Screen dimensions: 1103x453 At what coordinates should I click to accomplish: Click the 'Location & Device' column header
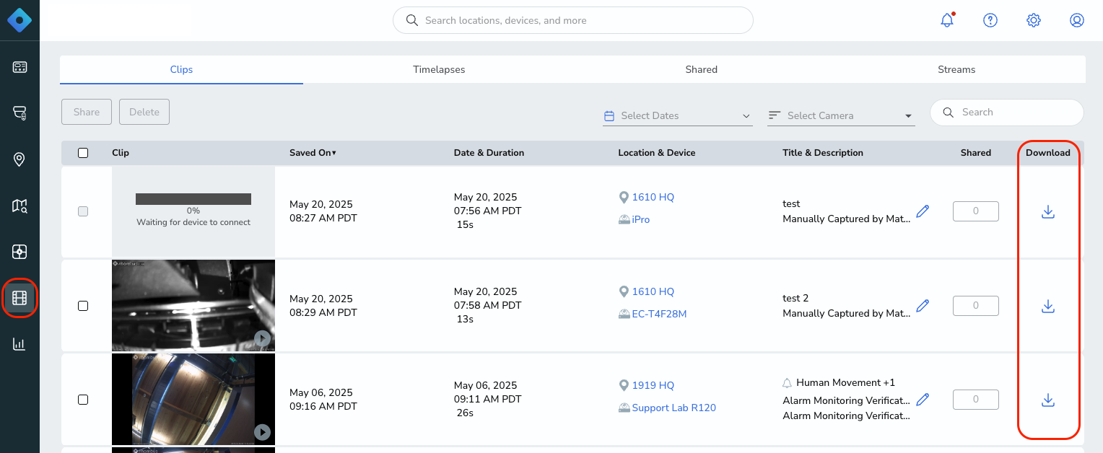click(x=657, y=153)
